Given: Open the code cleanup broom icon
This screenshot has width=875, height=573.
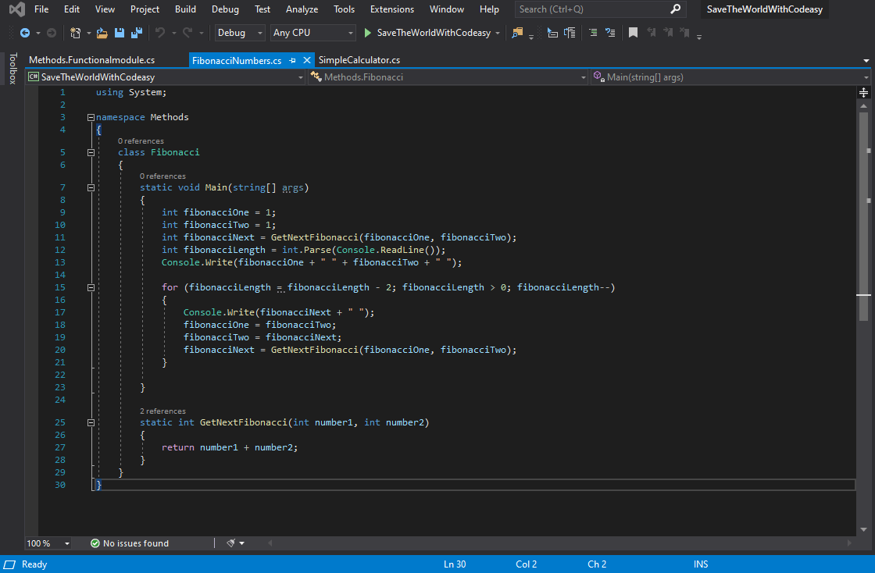Looking at the screenshot, I should point(231,543).
